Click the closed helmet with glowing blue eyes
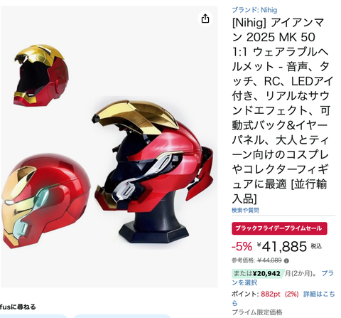The width and height of the screenshot is (341, 318). click(x=45, y=201)
